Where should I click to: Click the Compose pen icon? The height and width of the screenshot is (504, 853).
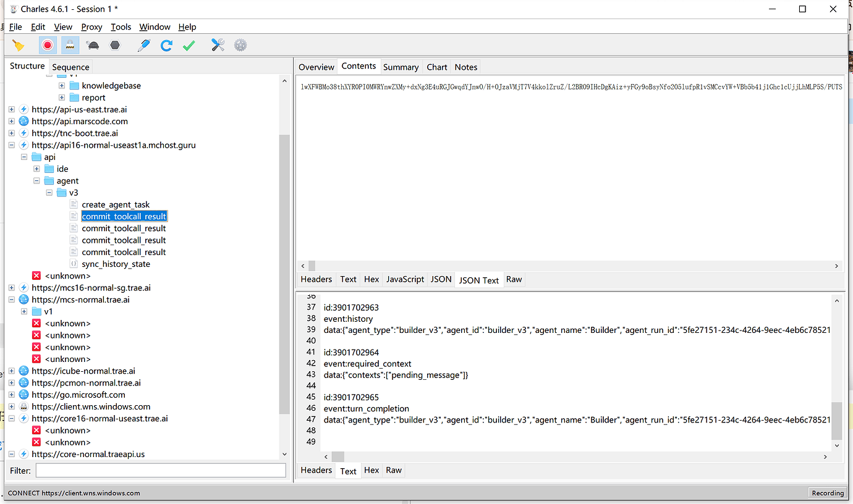pos(144,45)
